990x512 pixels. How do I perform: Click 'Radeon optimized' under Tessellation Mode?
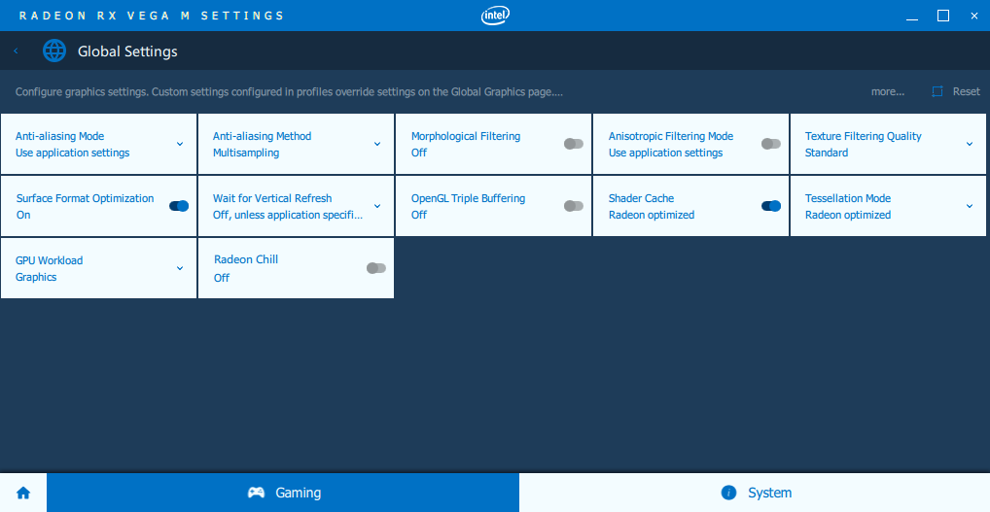point(847,215)
